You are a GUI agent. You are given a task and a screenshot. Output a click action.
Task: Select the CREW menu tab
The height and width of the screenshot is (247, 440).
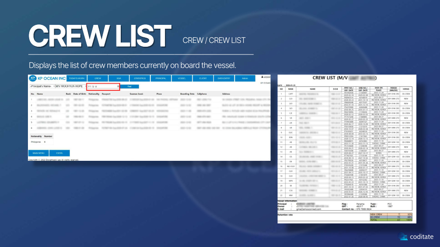[x=98, y=78]
